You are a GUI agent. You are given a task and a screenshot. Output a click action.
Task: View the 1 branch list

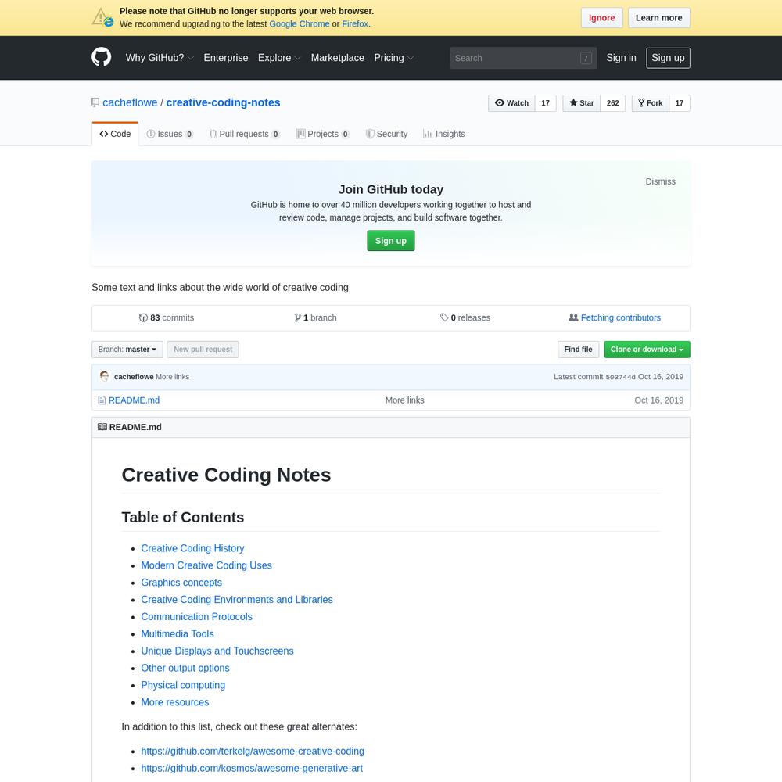pos(315,317)
